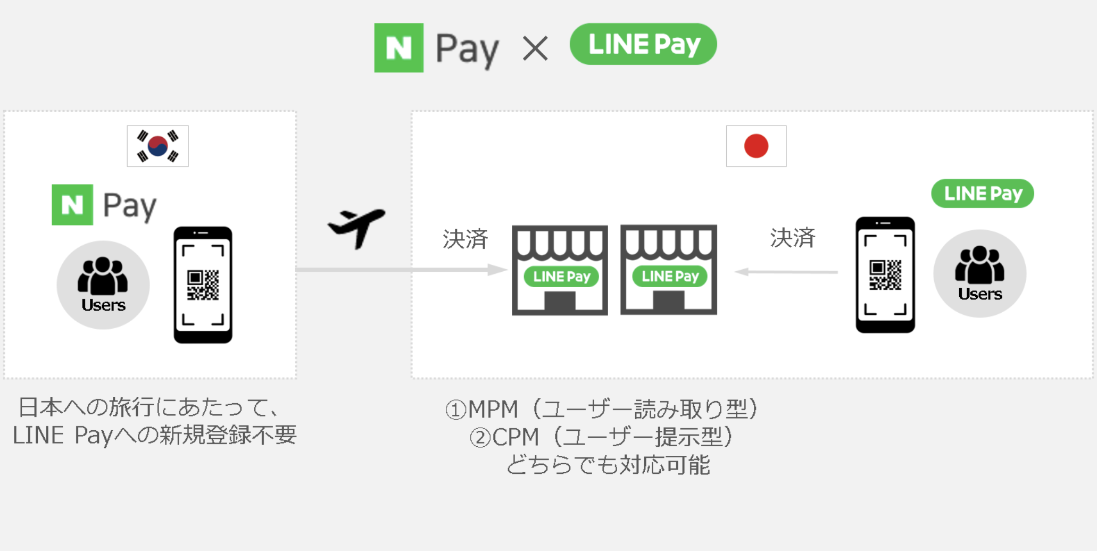
Task: Select the left LINE Pay store icon
Action: 560,270
